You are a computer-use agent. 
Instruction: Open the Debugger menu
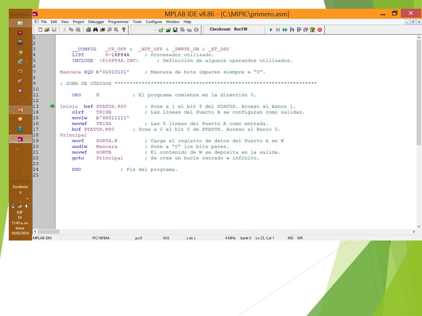pyautogui.click(x=96, y=22)
